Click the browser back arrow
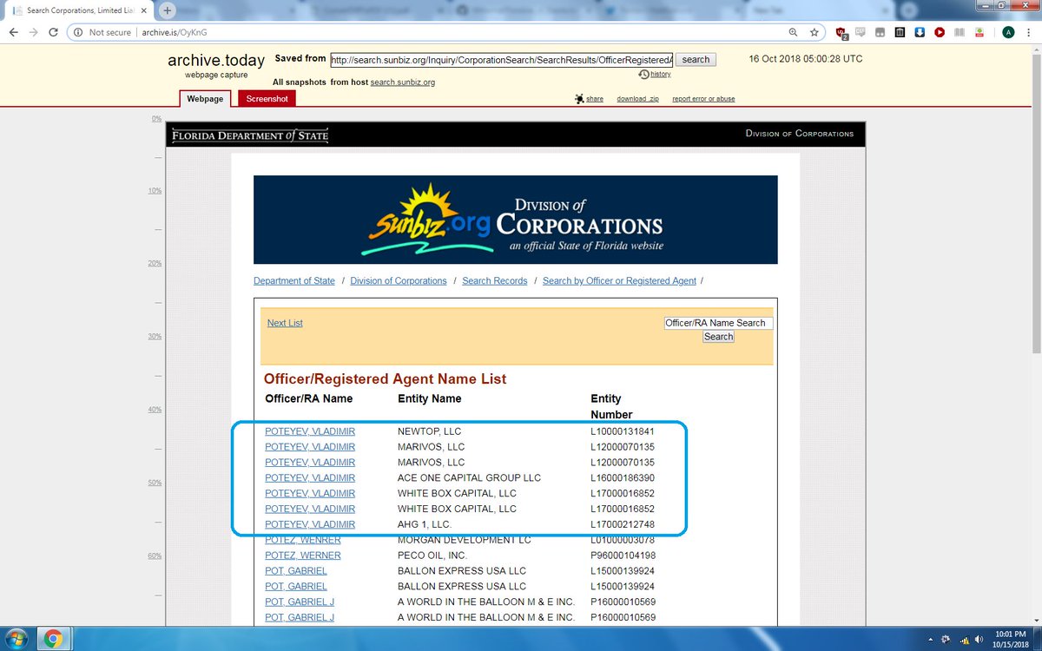This screenshot has width=1042, height=651. point(12,32)
